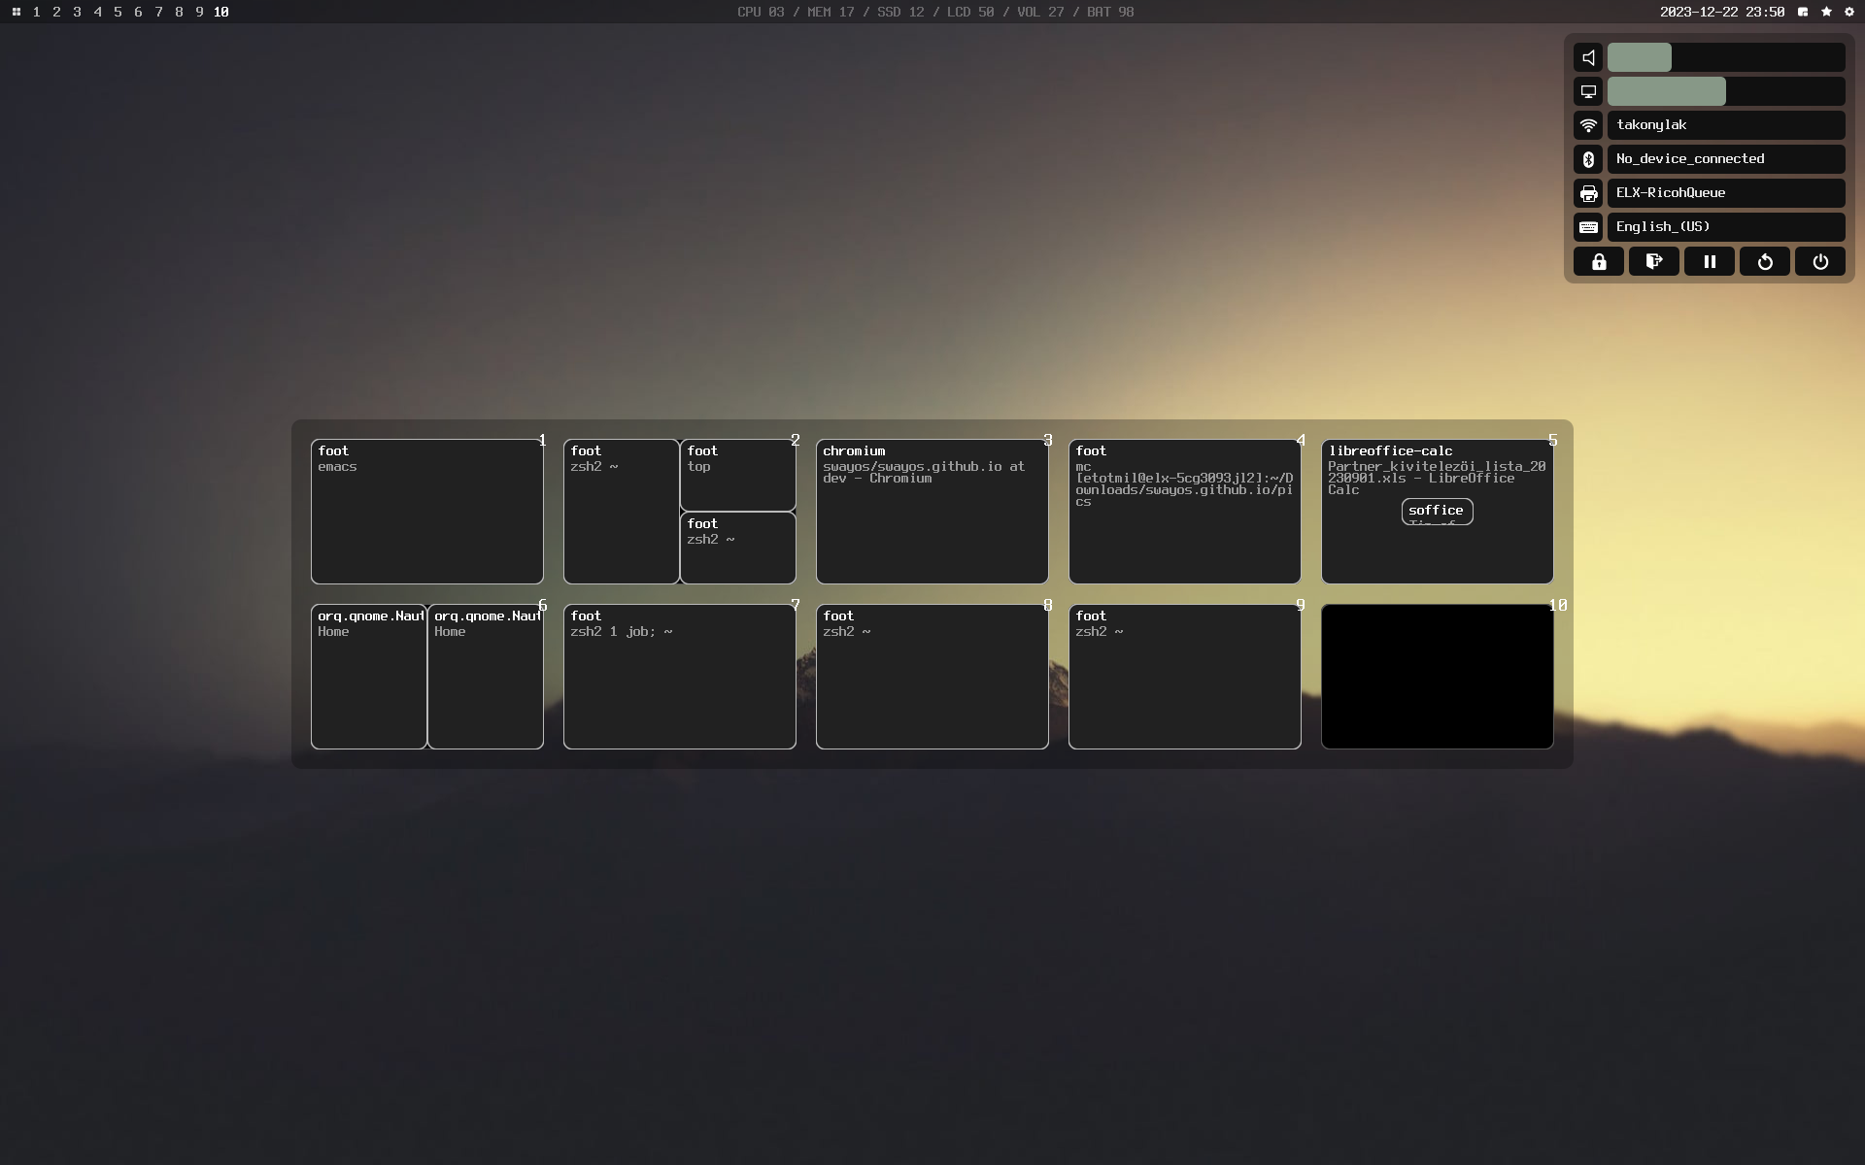Switch to workspace 3 in top bar
Viewport: 1865px width, 1165px height.
point(77,12)
